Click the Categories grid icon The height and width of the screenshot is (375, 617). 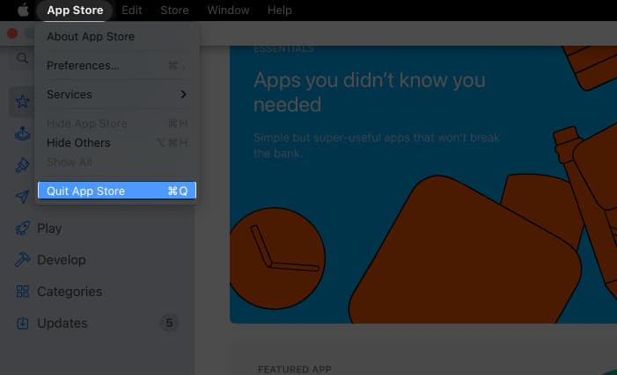click(x=22, y=292)
